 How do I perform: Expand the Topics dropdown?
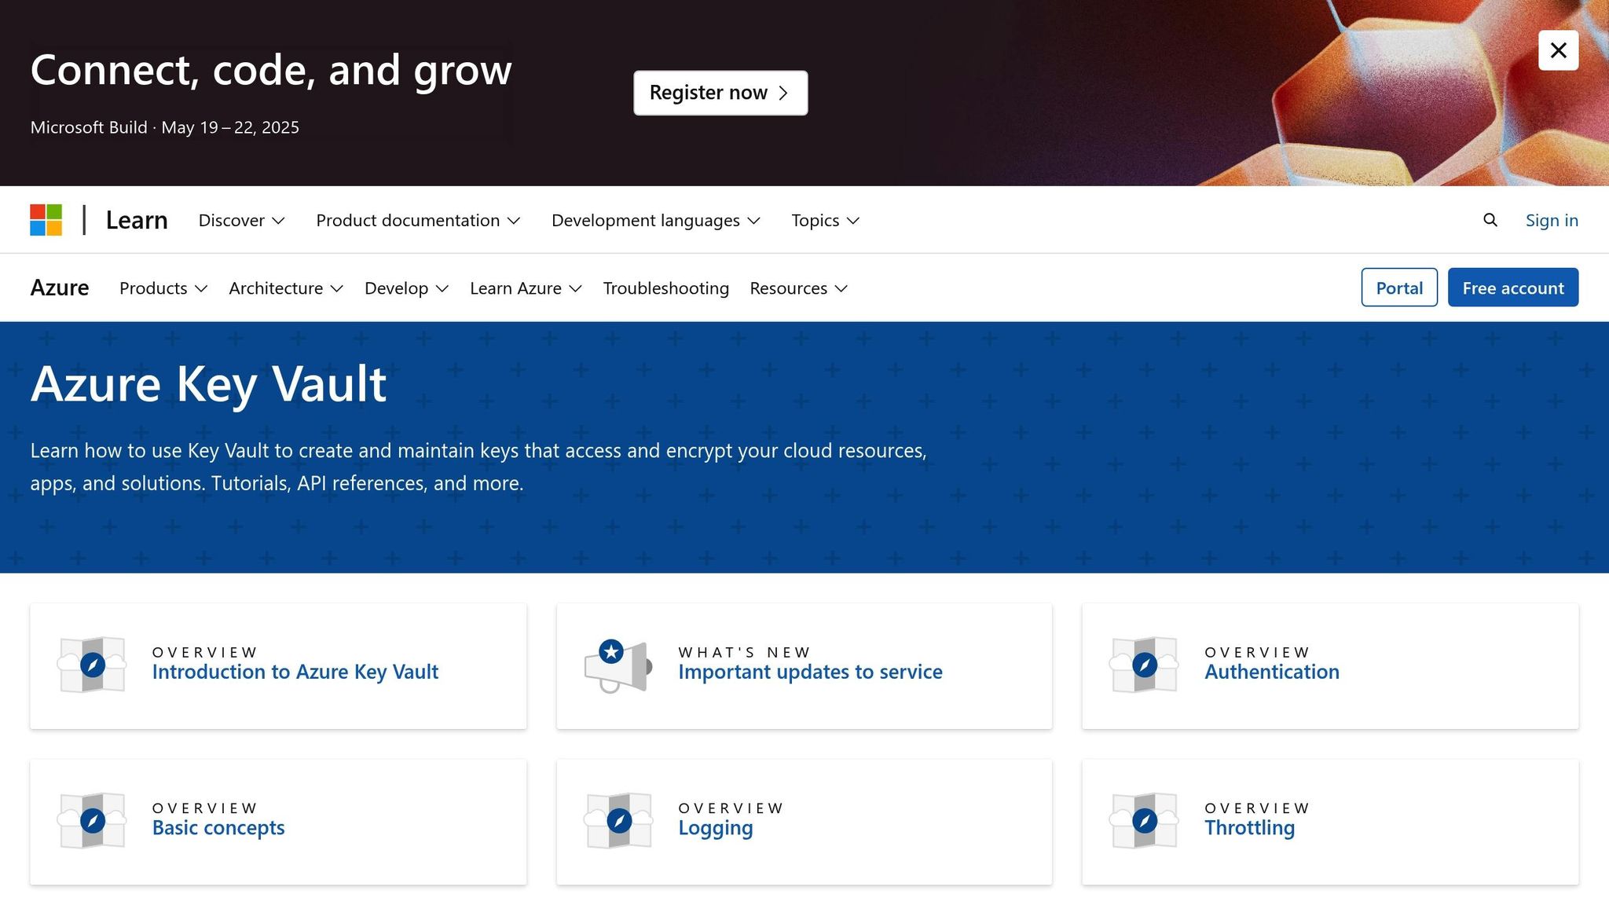825,221
